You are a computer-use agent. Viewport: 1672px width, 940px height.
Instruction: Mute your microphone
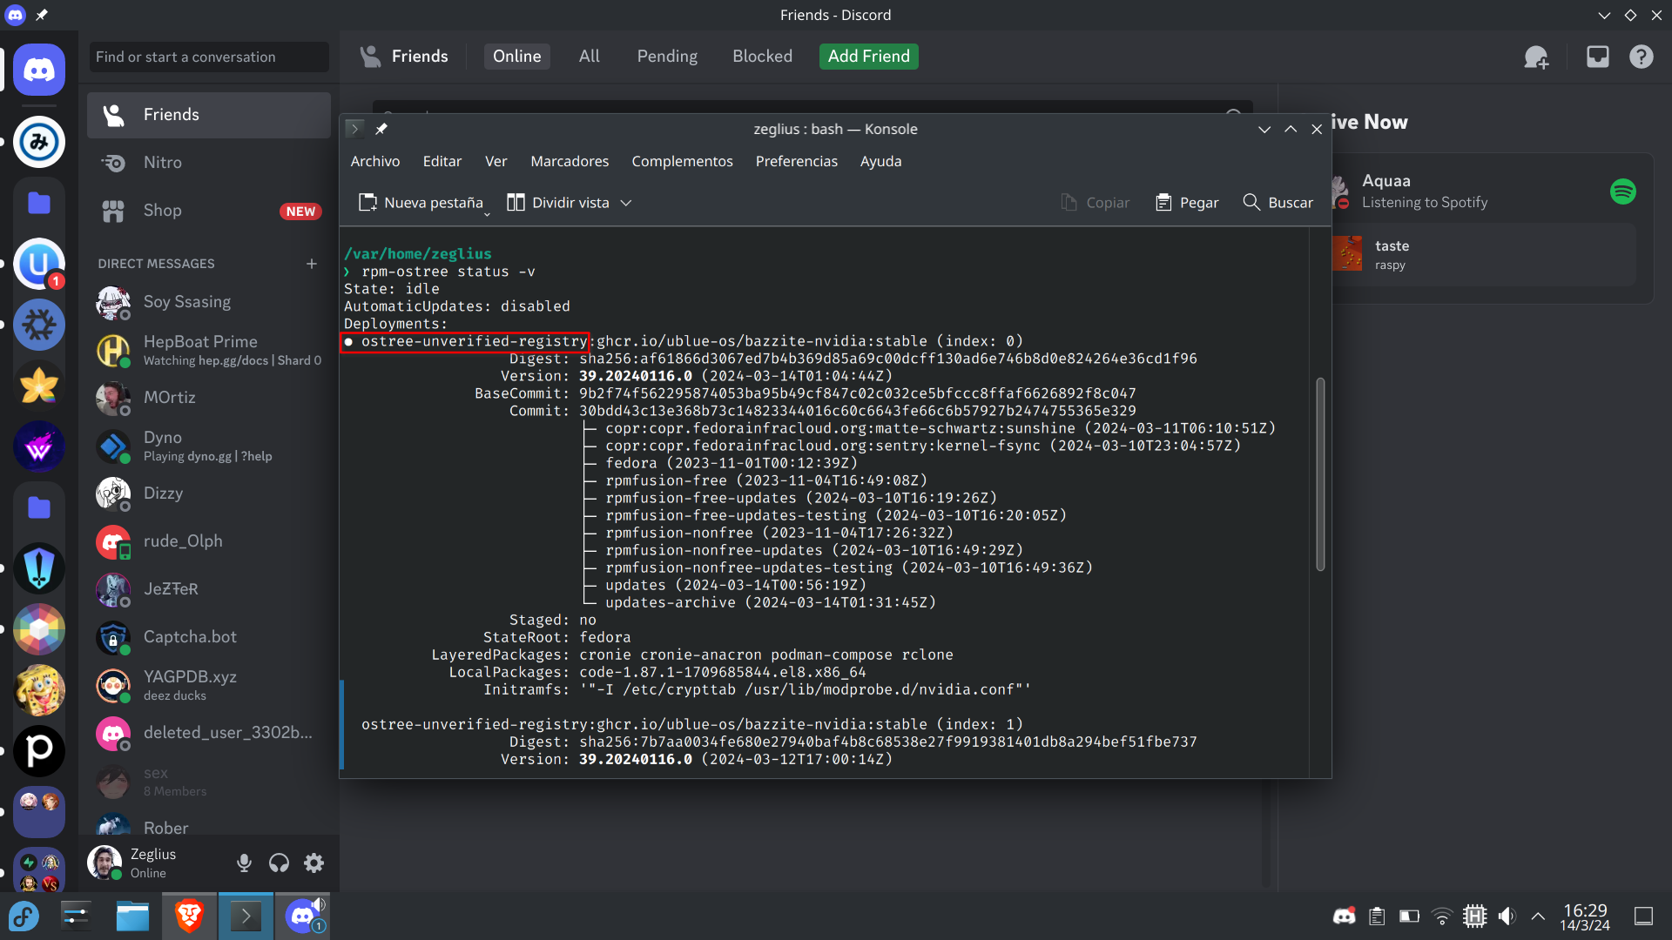[x=244, y=863]
